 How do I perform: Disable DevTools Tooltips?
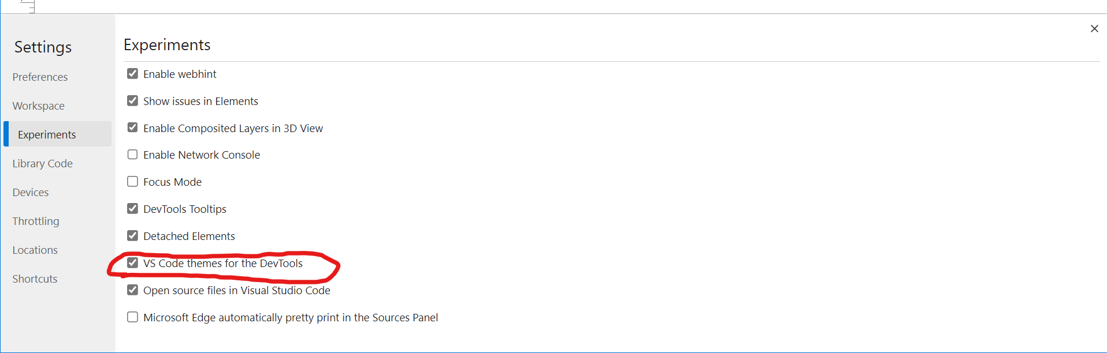[132, 208]
